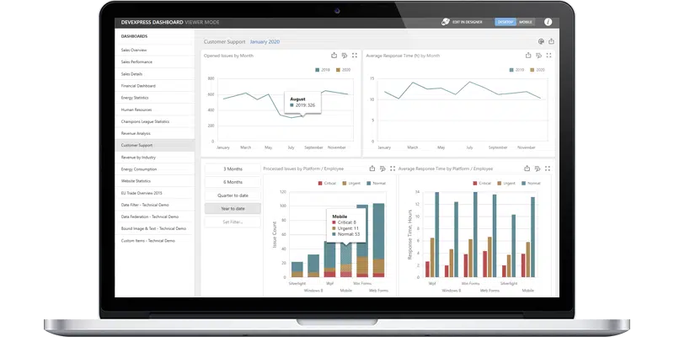Open the Sales Details dashboard
The image size is (674, 337).
tap(155, 74)
